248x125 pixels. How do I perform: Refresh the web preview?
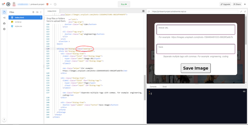click(x=149, y=11)
